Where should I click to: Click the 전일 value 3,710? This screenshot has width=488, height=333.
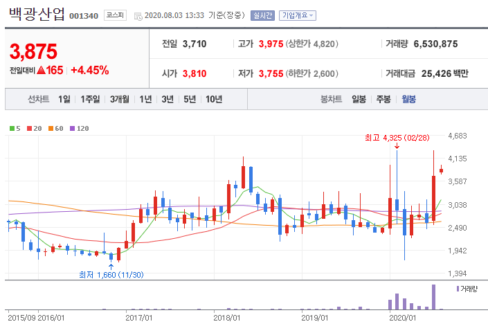(195, 44)
